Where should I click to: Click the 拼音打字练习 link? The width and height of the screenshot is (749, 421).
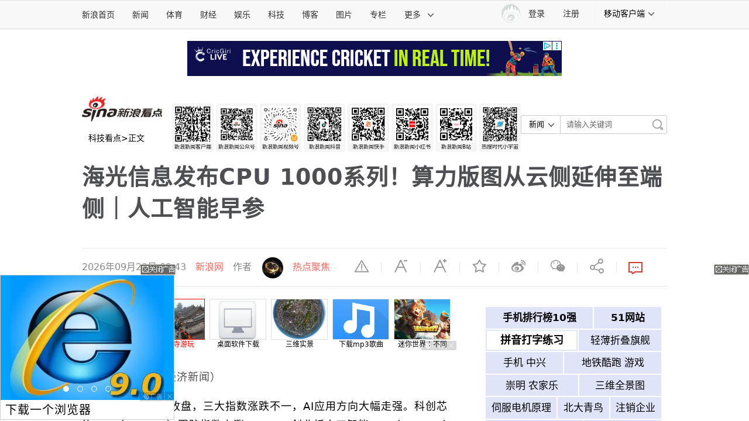pos(532,340)
